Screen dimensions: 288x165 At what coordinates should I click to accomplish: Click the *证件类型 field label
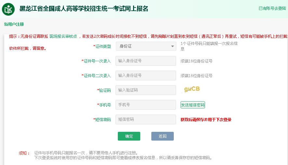click(x=102, y=47)
